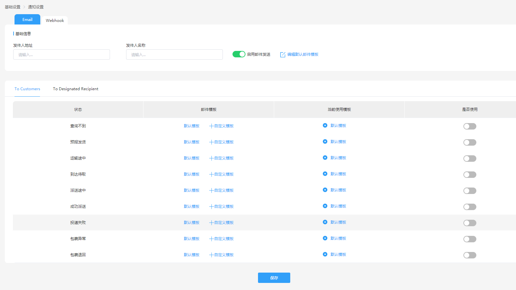This screenshot has height=290, width=516.
Task: Select the 默认模板 radio button for 投递失败
Action: point(325,222)
